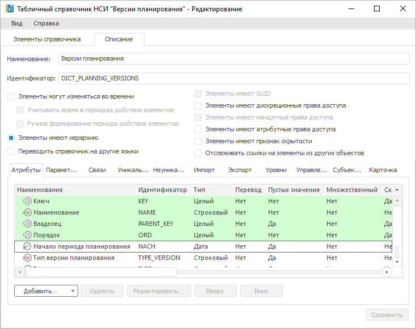Click the integer icon in Порядок row
This screenshot has width=416, height=329.
pyautogui.click(x=27, y=235)
